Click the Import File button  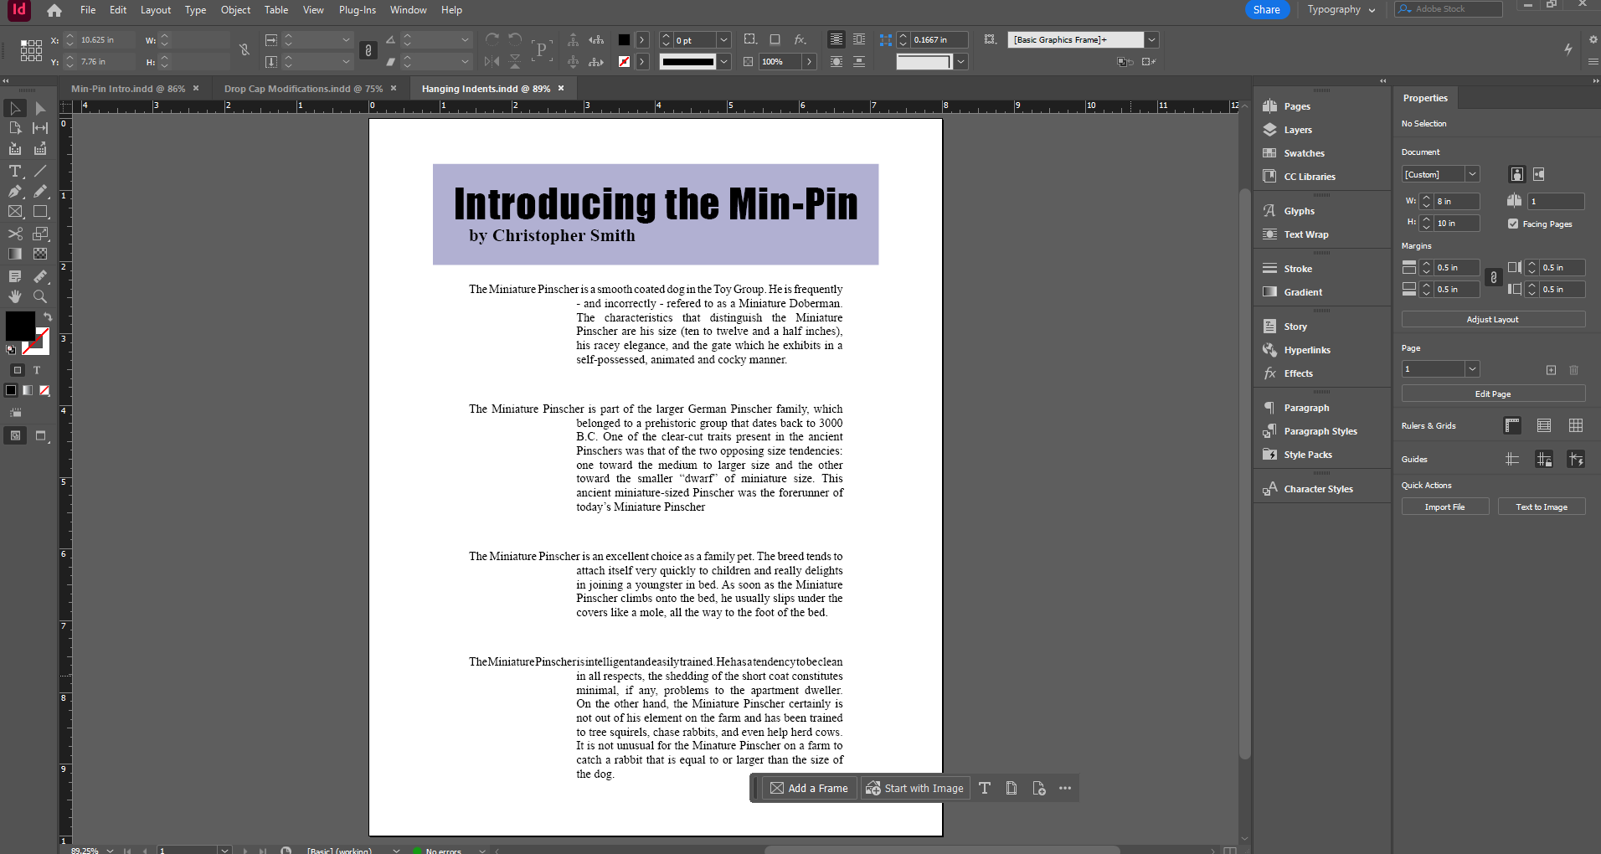click(1444, 507)
